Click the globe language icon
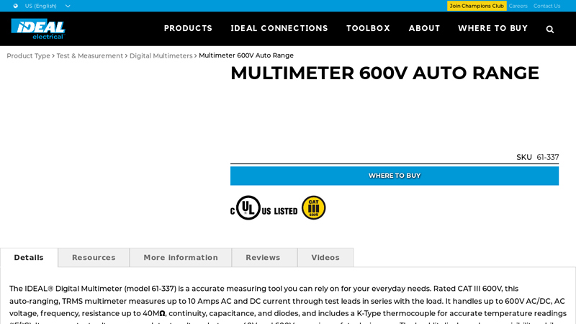This screenshot has height=324, width=576. click(x=15, y=6)
